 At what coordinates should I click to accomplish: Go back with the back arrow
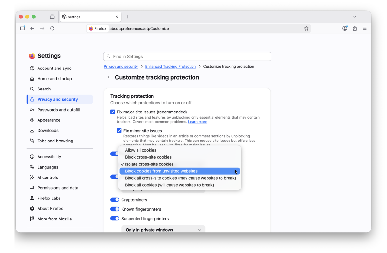click(x=32, y=28)
